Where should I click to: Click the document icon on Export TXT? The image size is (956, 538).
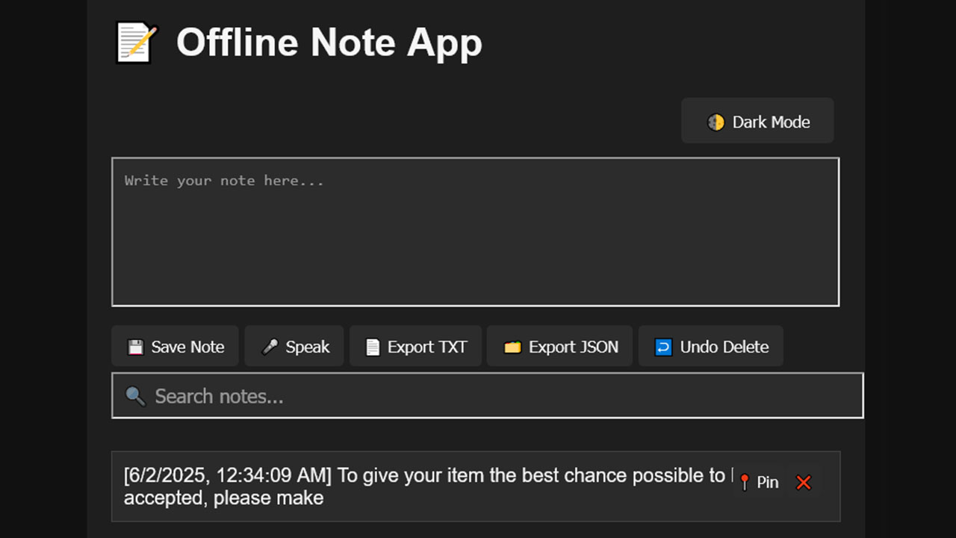click(371, 346)
